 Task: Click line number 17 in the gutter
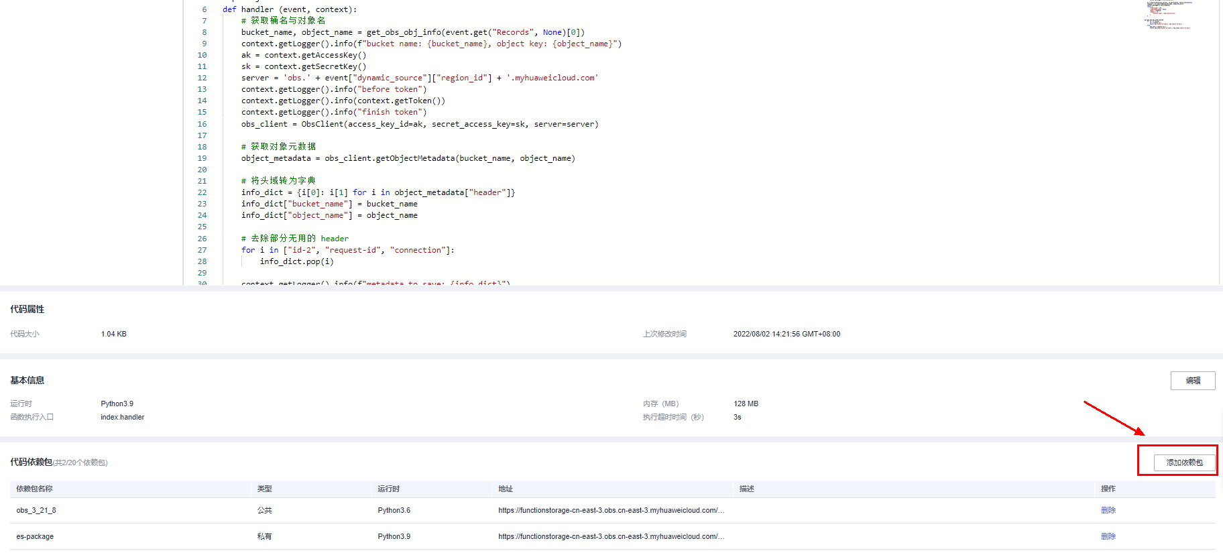click(202, 135)
